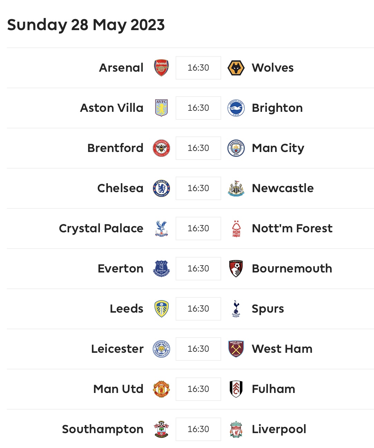Click the West Ham team name

click(282, 349)
